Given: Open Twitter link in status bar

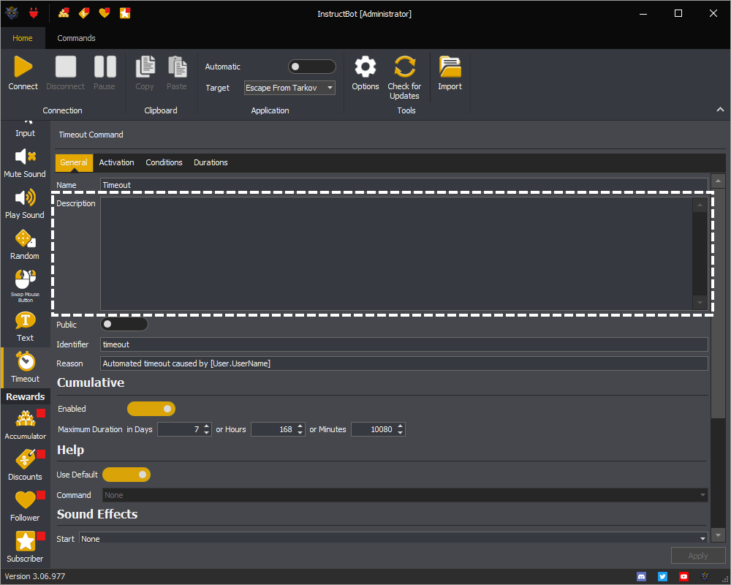Looking at the screenshot, I should [x=662, y=577].
